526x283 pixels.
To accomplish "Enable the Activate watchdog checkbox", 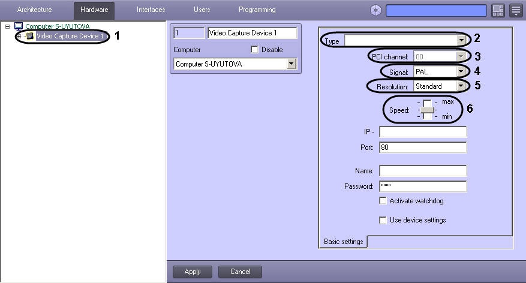I will pos(383,200).
